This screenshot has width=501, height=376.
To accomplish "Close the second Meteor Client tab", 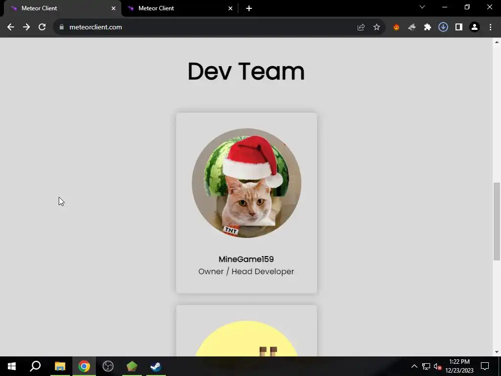I will pyautogui.click(x=230, y=8).
